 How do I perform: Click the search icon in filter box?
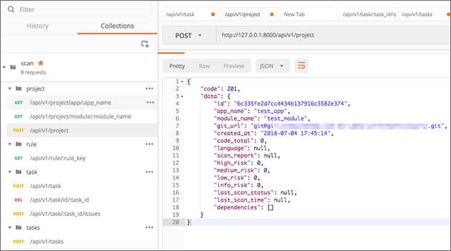point(11,10)
